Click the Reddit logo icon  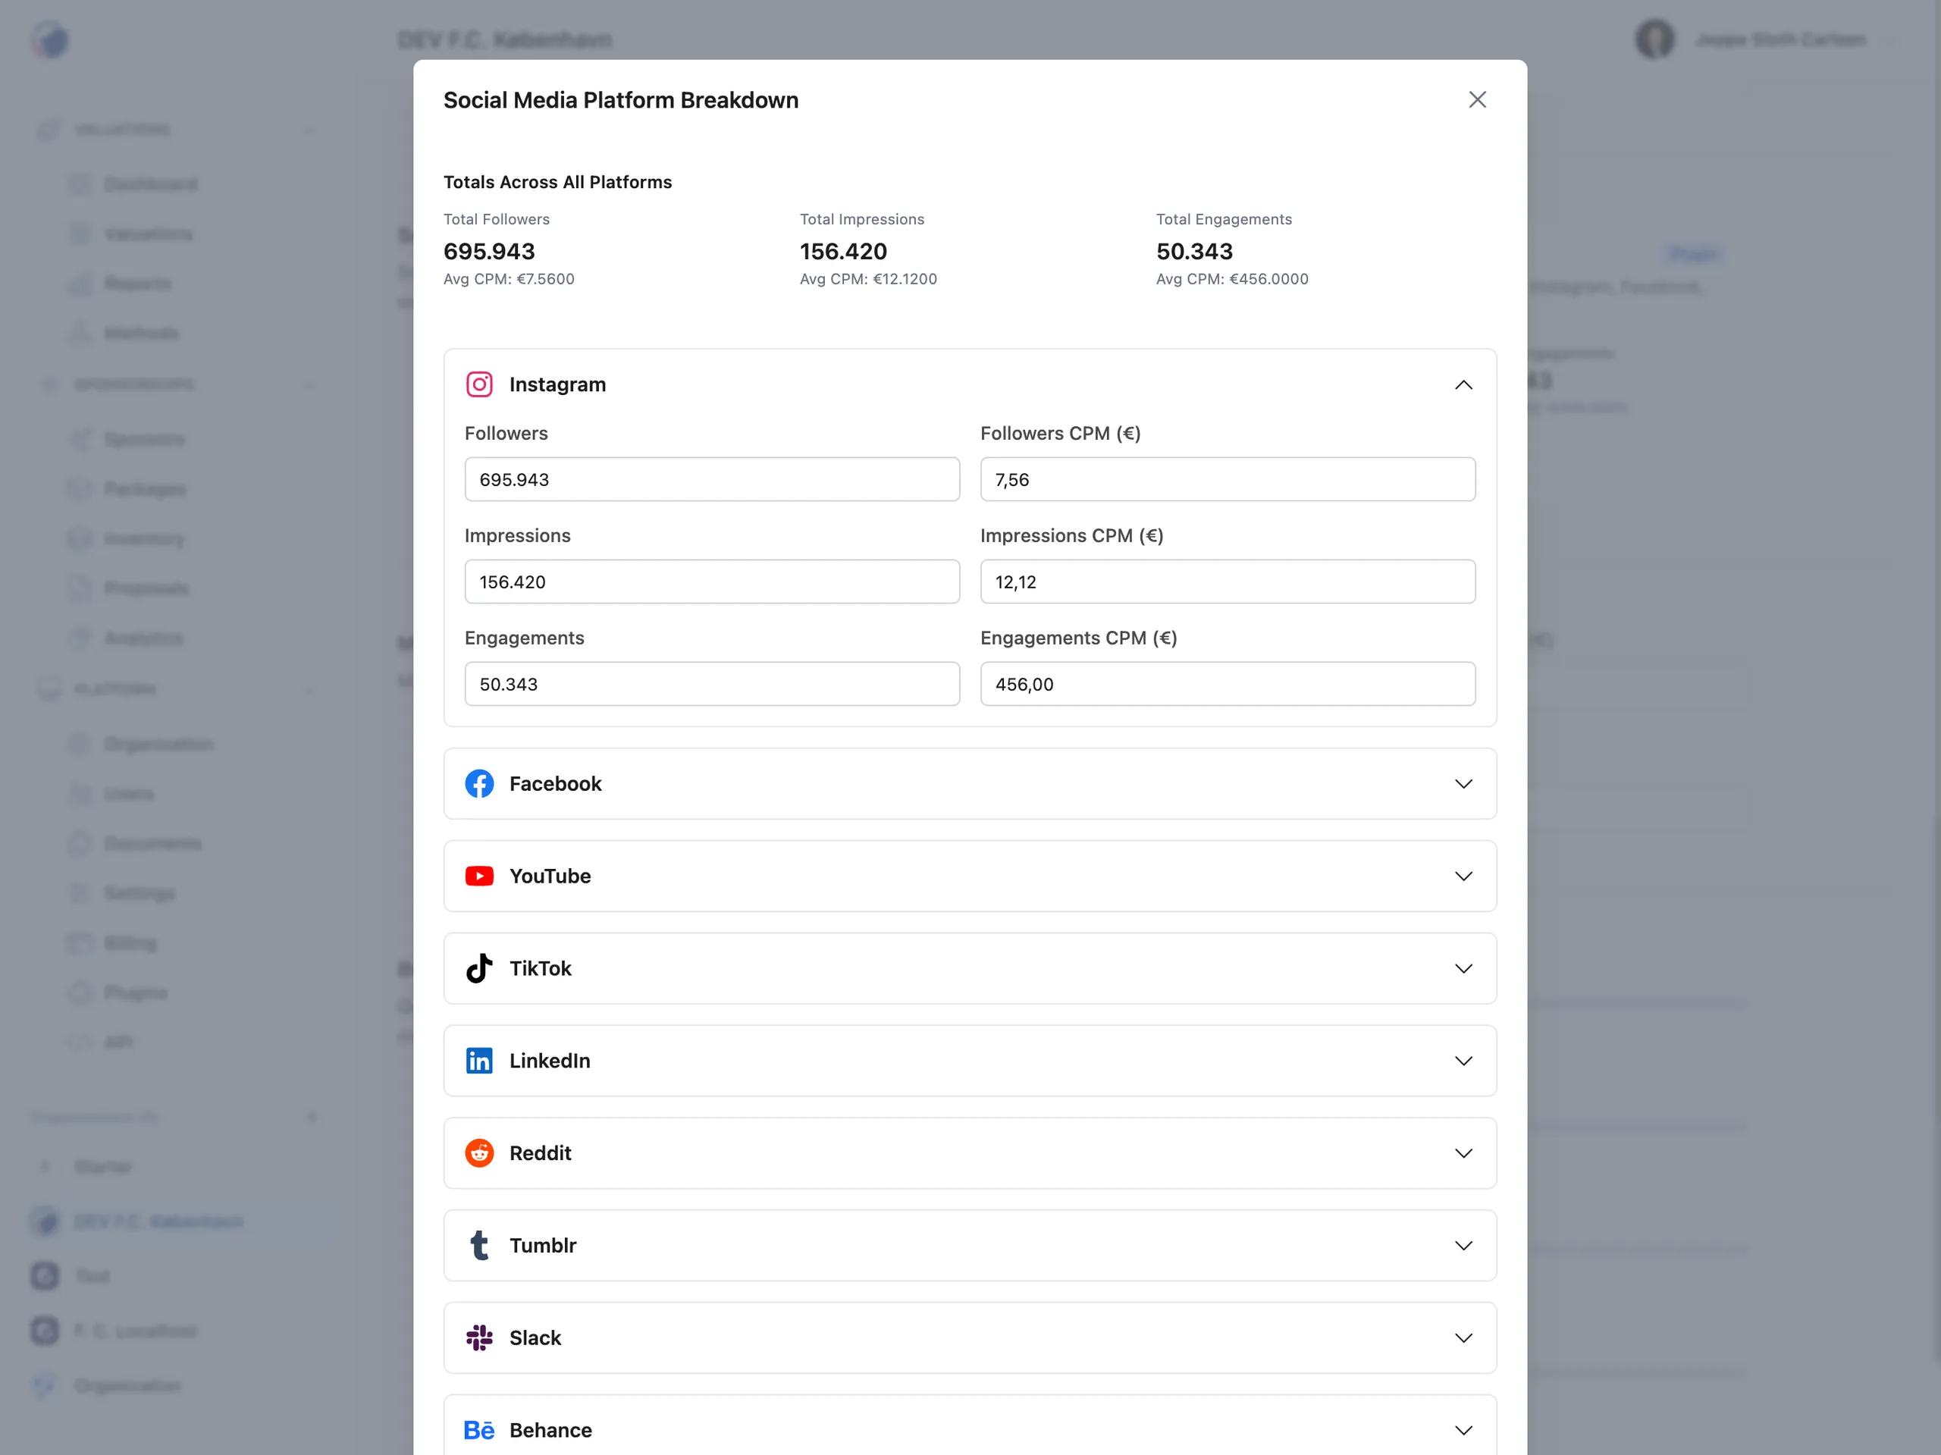click(479, 1152)
